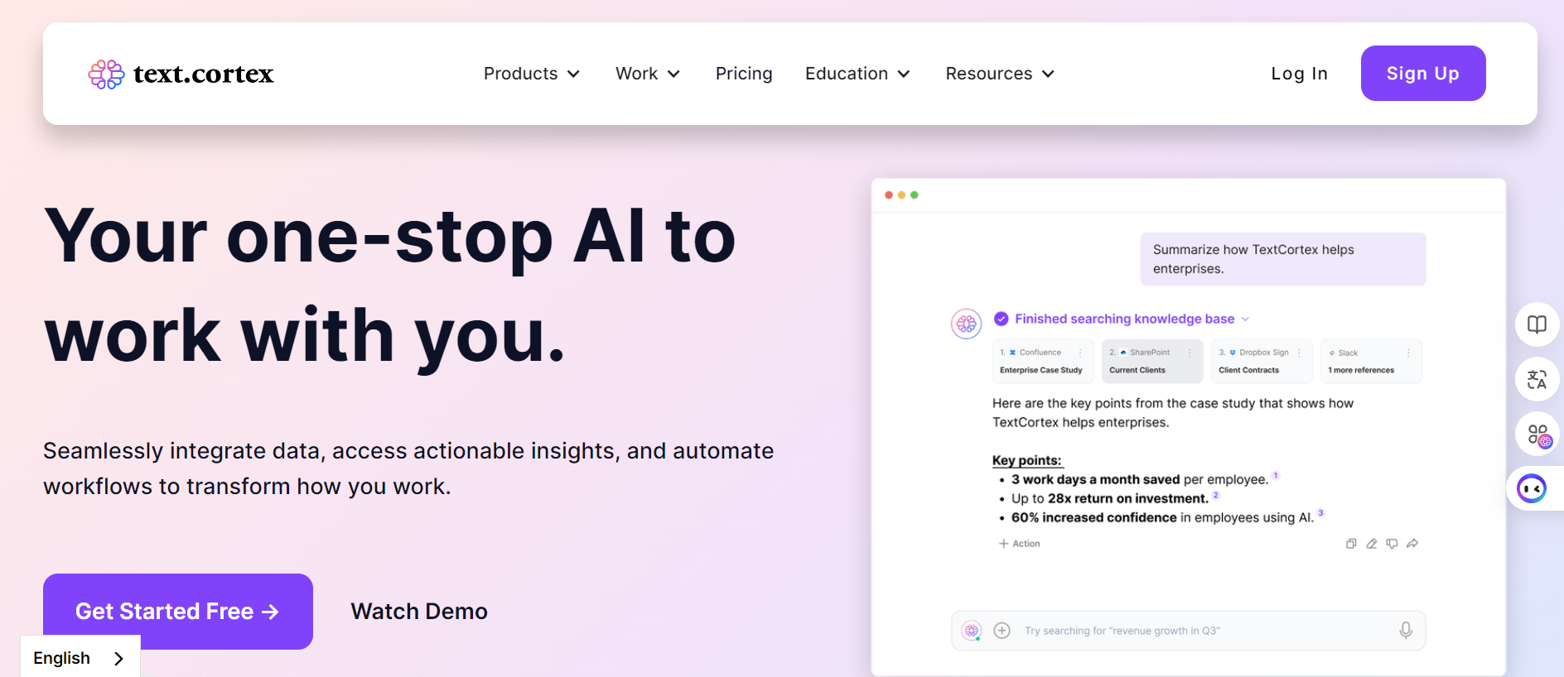
Task: Click the purple checkmark status icon
Action: [x=1002, y=319]
